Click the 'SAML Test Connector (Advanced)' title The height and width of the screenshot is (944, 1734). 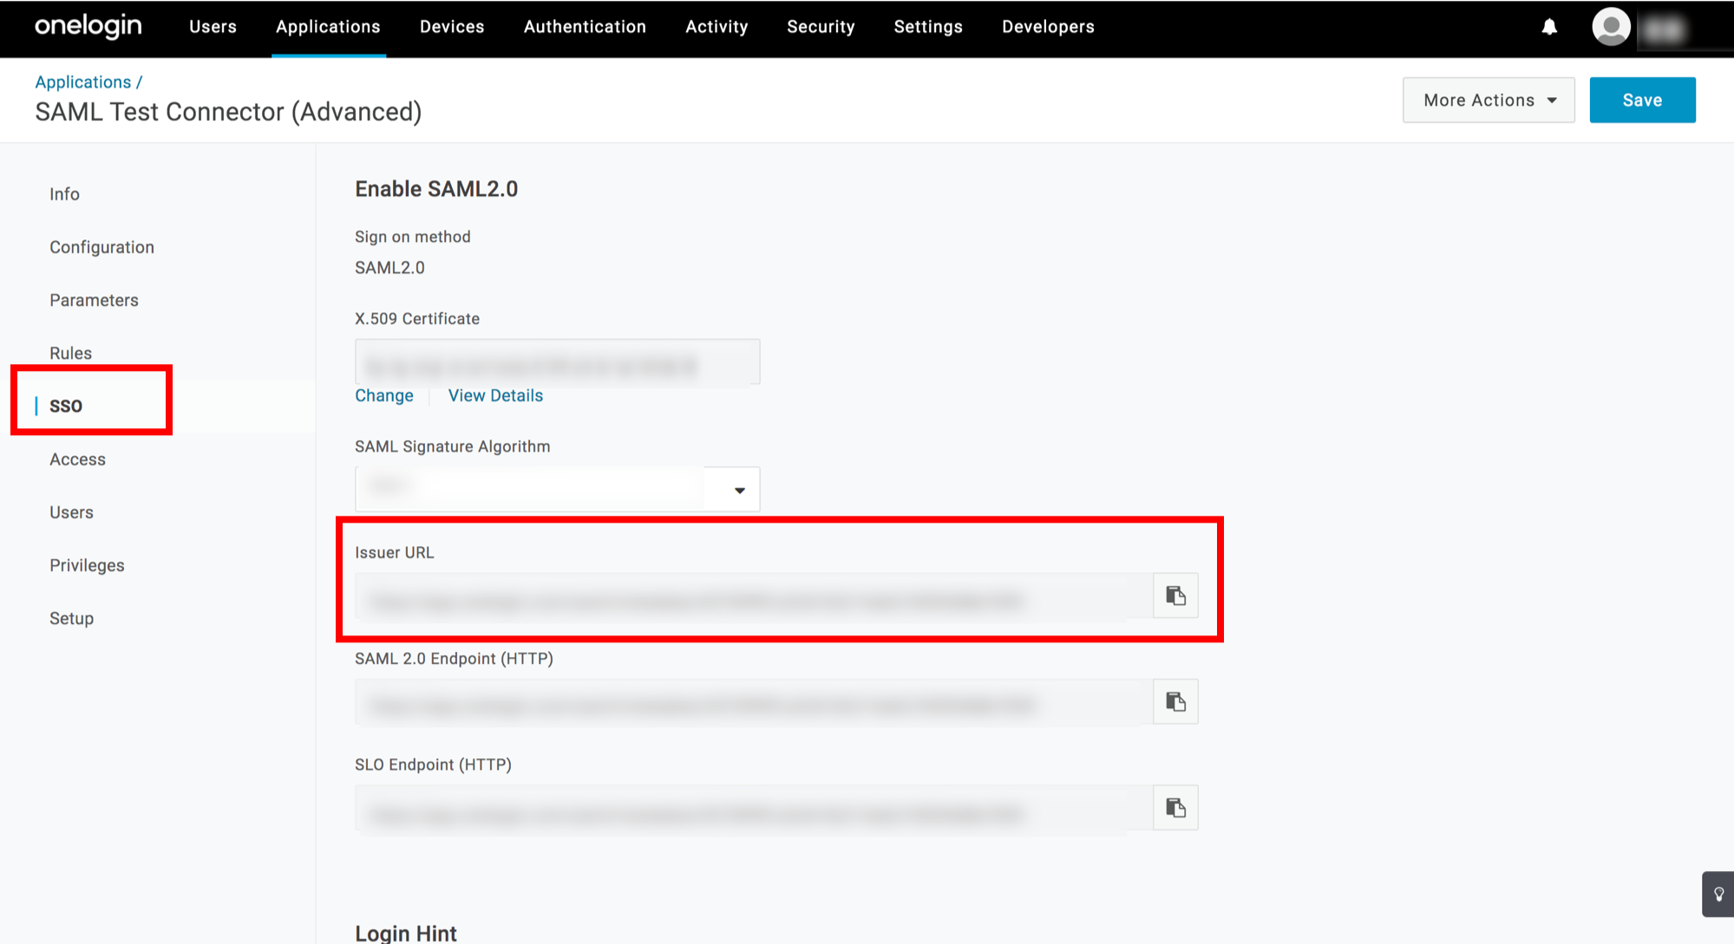click(228, 112)
